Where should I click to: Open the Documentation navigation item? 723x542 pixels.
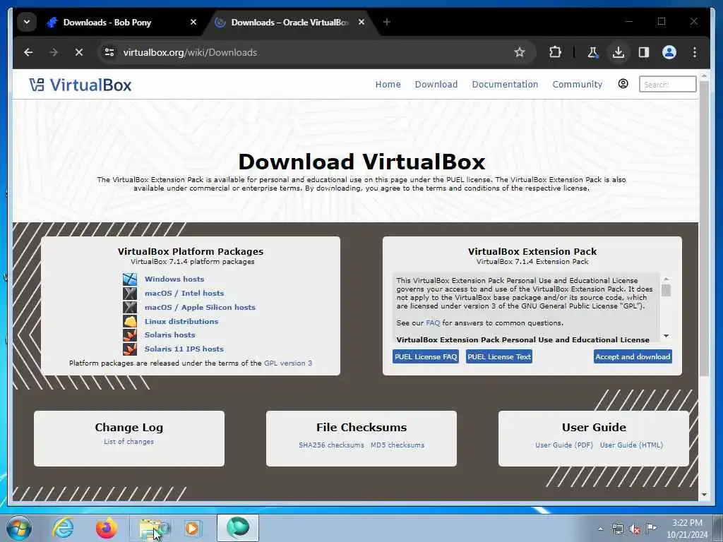tap(505, 85)
